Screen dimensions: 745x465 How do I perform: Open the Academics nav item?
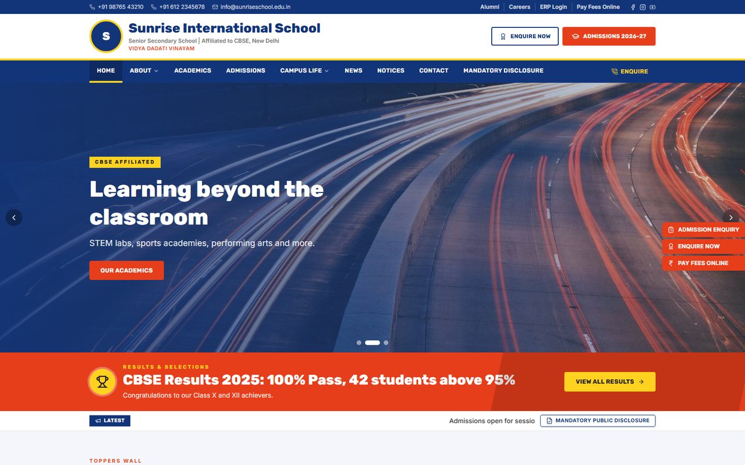pyautogui.click(x=193, y=71)
